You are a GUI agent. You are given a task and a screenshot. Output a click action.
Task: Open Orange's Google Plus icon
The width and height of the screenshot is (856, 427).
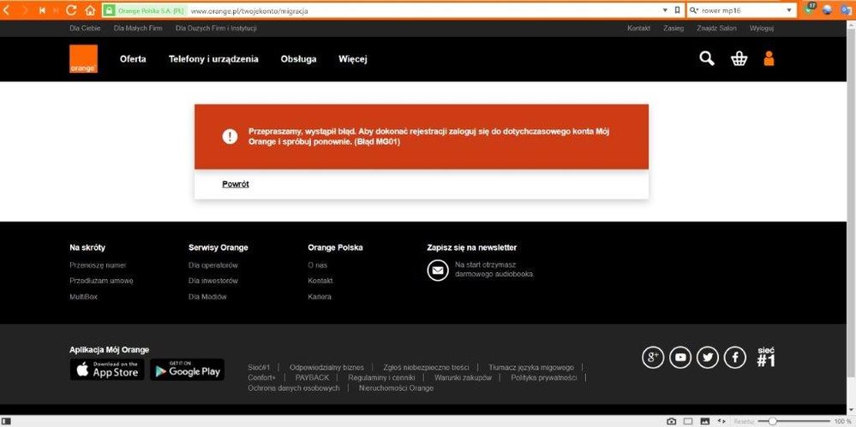(653, 358)
